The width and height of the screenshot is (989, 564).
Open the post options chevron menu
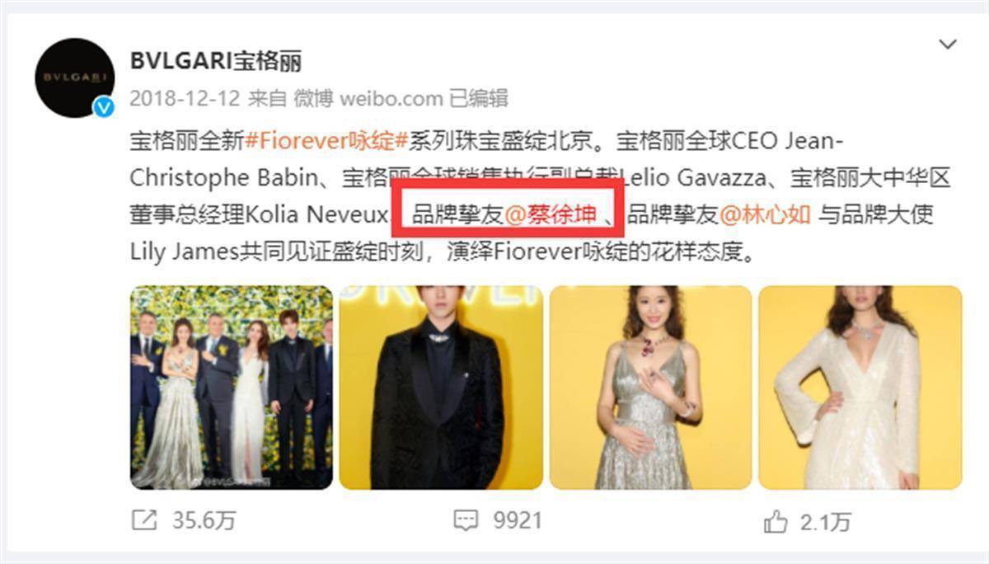(948, 44)
